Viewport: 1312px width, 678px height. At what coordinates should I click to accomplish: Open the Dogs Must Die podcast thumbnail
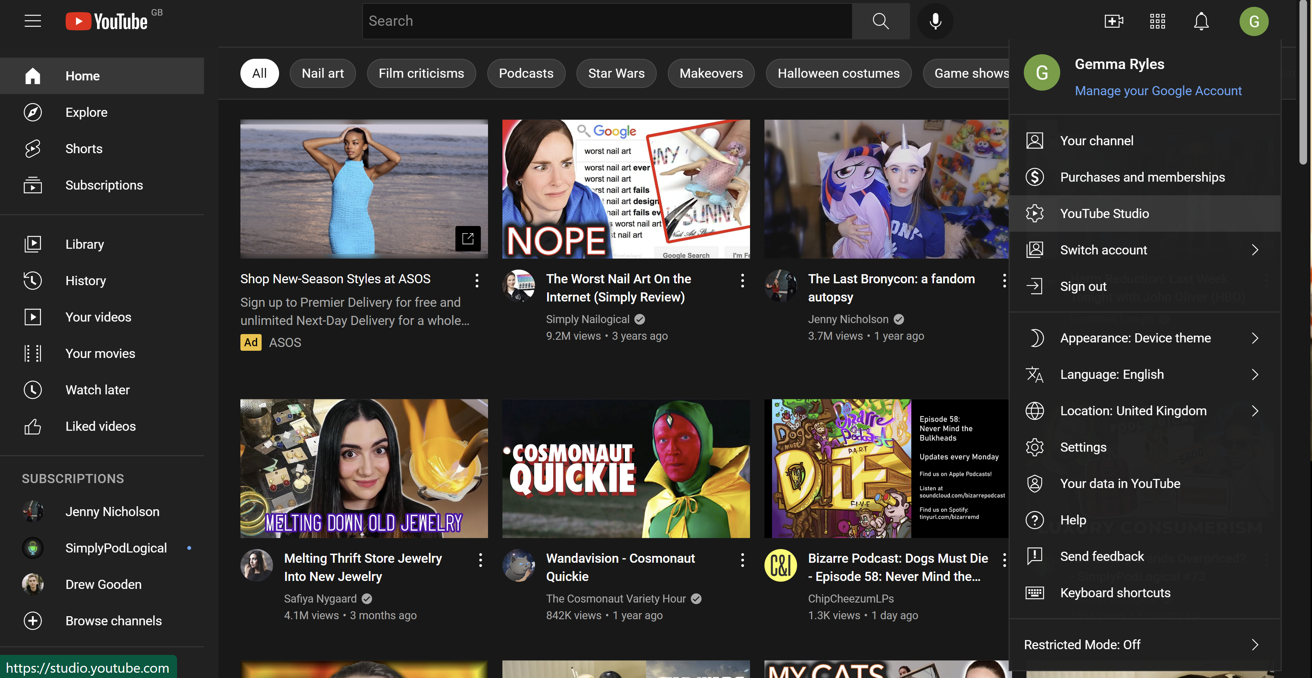tap(886, 469)
